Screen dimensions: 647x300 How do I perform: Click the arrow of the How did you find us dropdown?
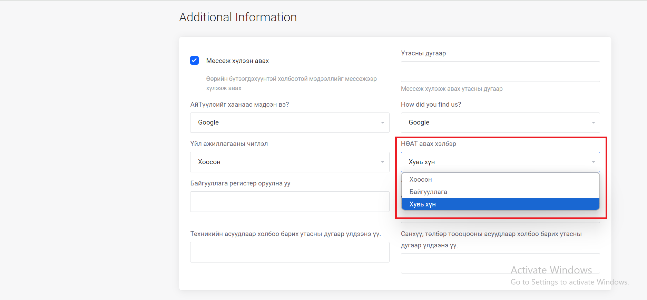[593, 123]
